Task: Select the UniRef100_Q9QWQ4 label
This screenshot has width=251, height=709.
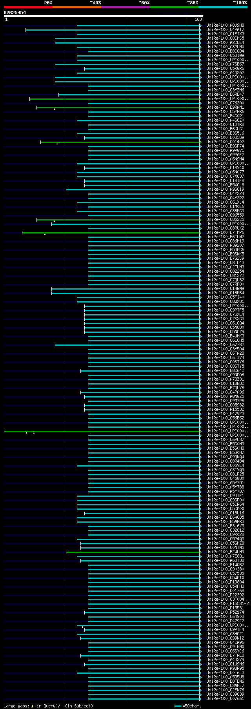Action: (225, 457)
